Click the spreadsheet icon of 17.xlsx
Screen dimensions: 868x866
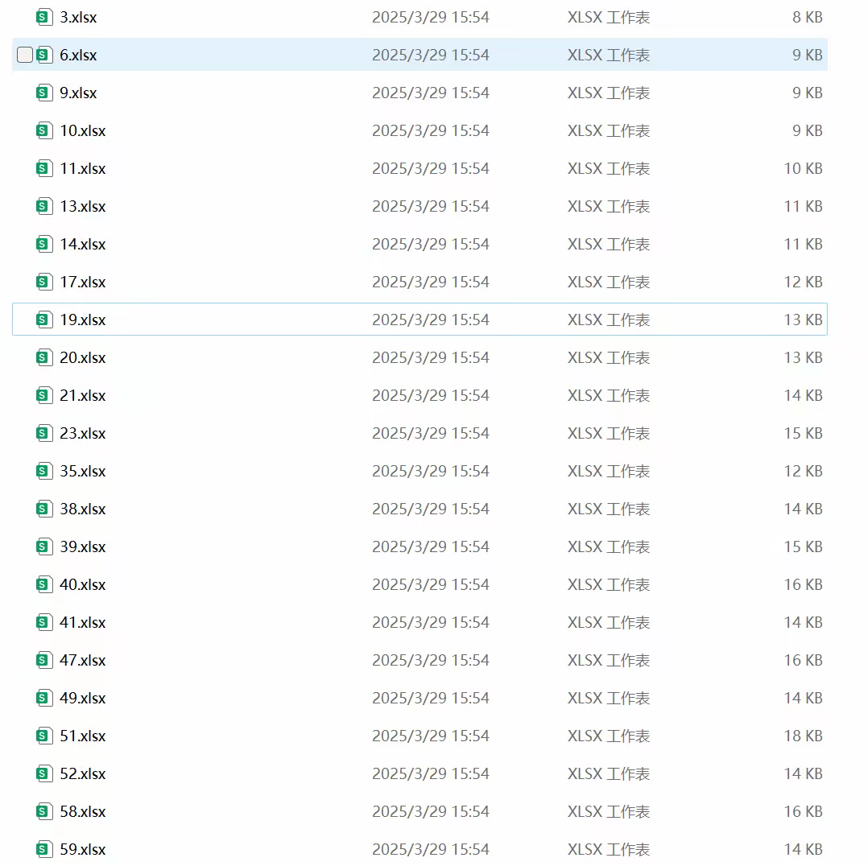[44, 282]
